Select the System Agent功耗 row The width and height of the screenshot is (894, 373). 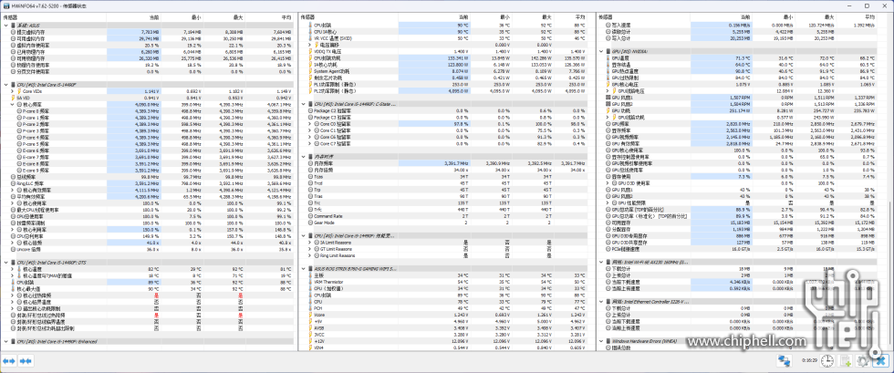[446, 71]
